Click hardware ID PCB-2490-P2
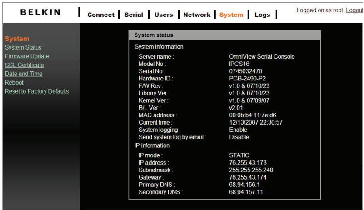The width and height of the screenshot is (364, 210). pyautogui.click(x=248, y=79)
